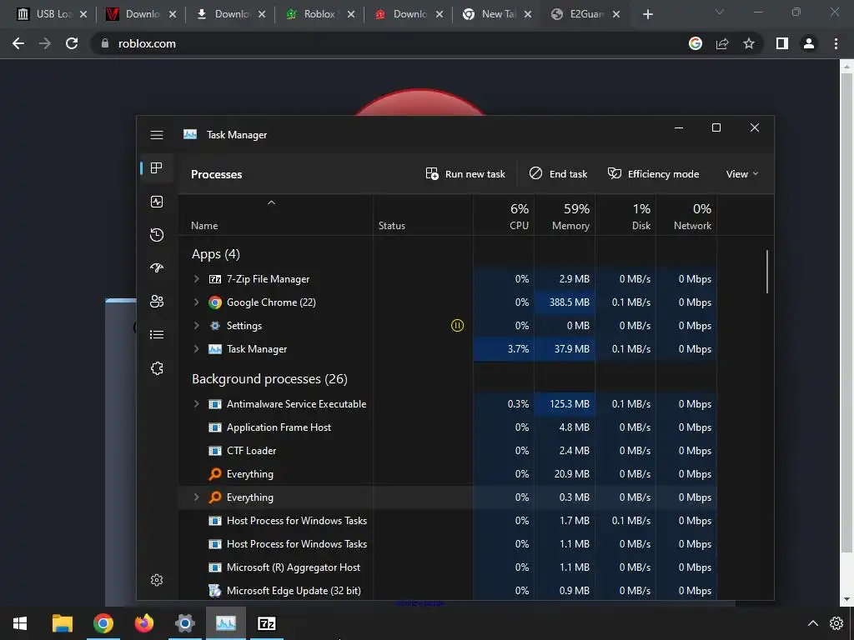Open a new Chrome tab
This screenshot has width=854, height=640.
pos(647,14)
